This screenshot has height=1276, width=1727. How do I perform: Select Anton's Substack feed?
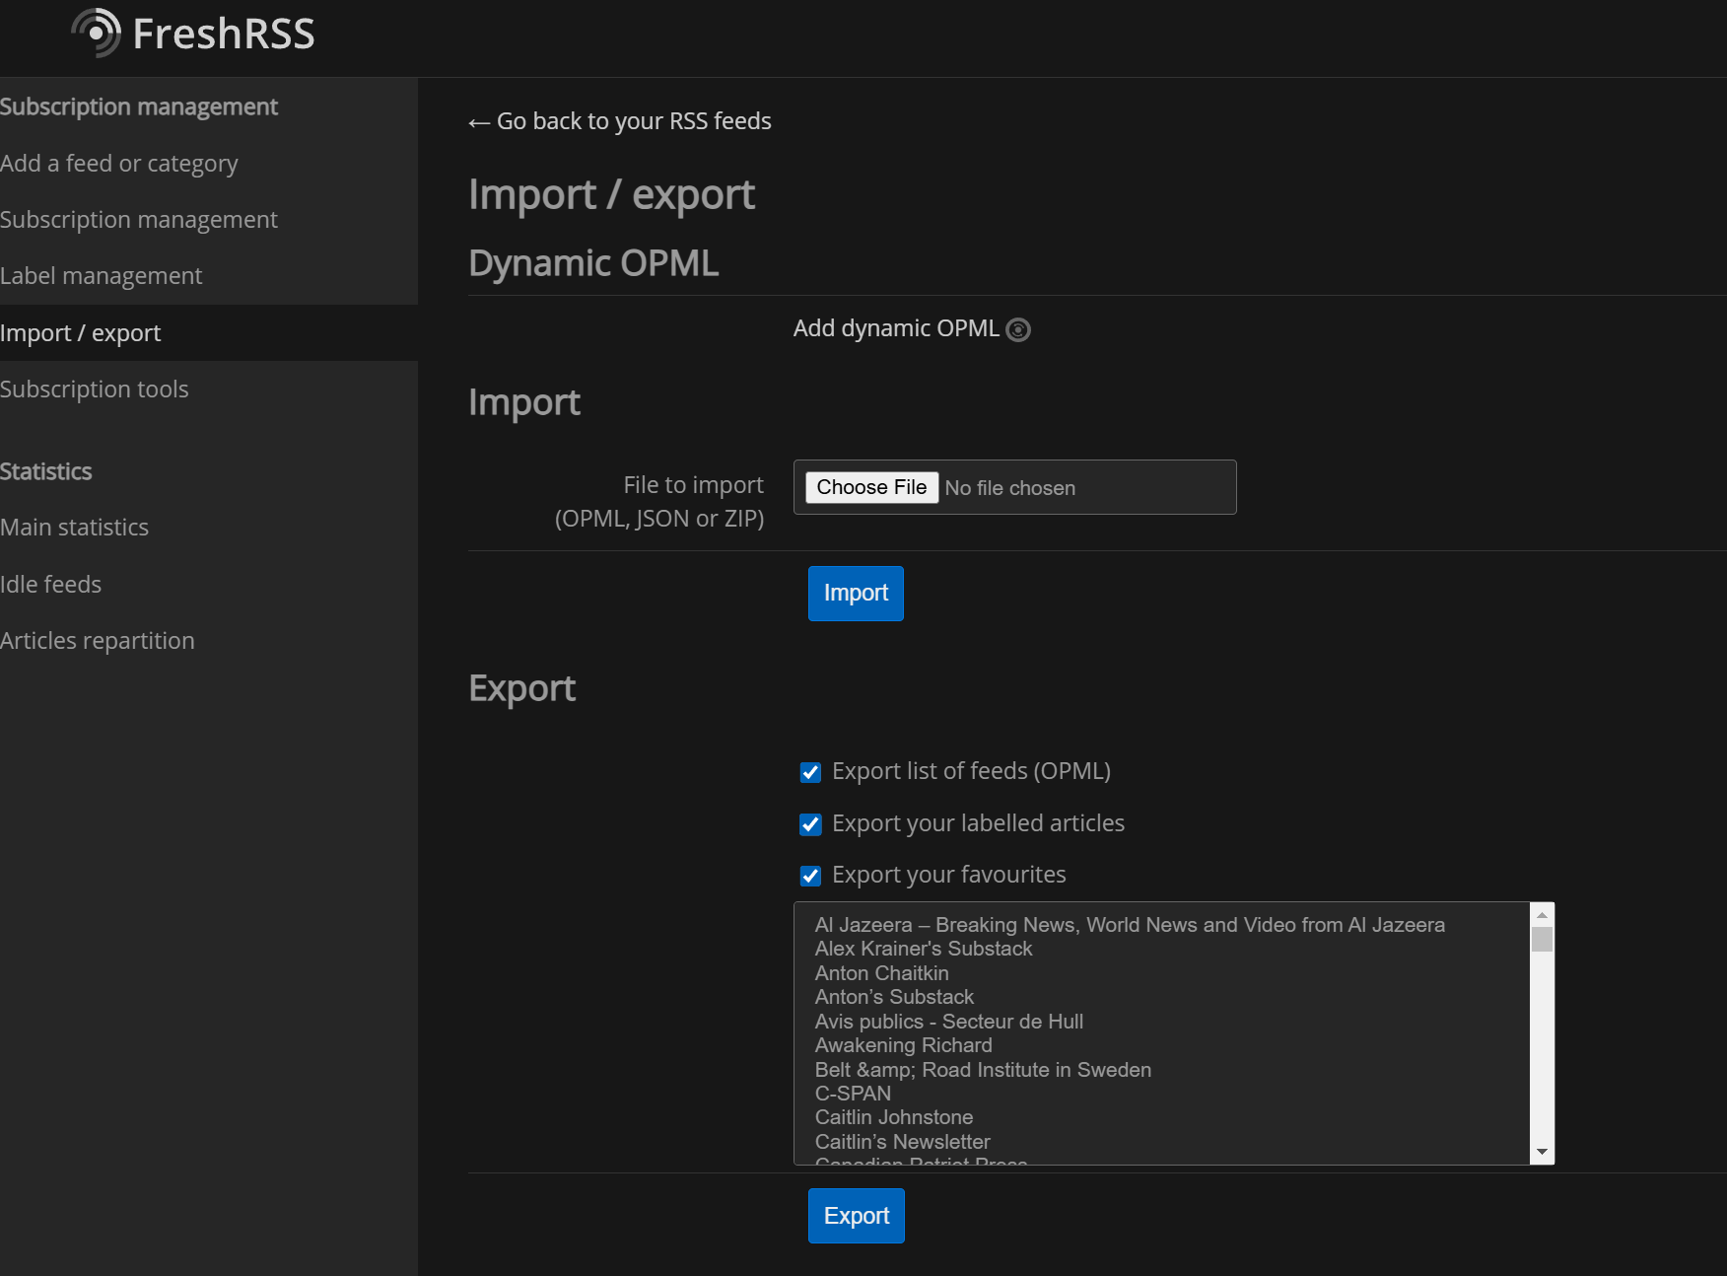pos(894,997)
